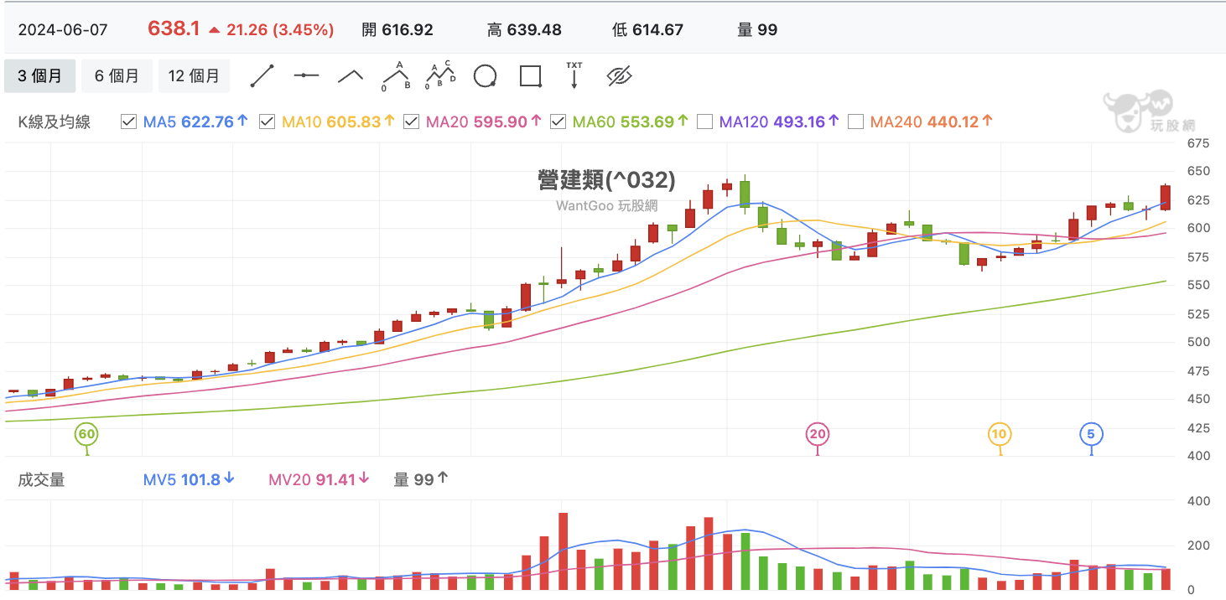
Task: Toggle the hide drawings eye icon
Action: 619,76
